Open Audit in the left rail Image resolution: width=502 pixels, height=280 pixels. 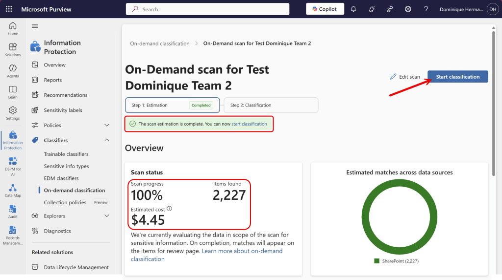tap(13, 212)
